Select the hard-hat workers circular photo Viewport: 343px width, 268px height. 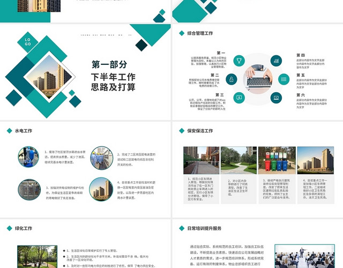coord(102,158)
